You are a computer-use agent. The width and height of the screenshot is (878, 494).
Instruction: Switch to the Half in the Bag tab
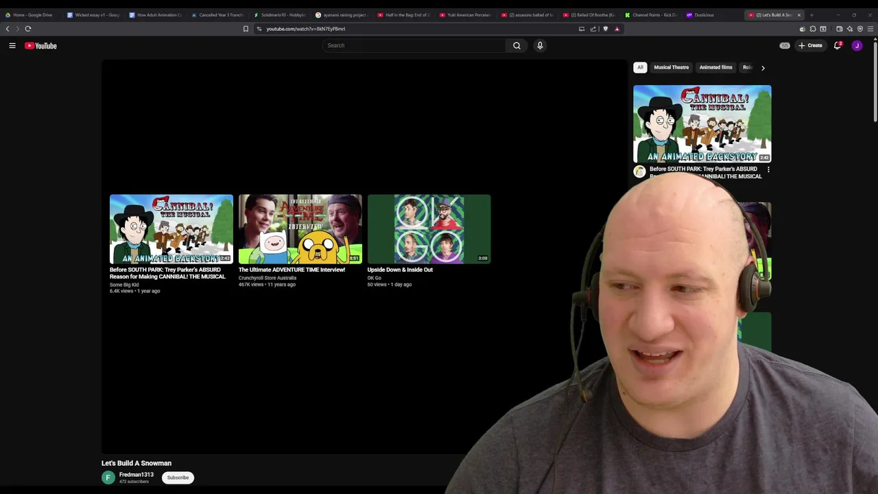[x=403, y=14]
